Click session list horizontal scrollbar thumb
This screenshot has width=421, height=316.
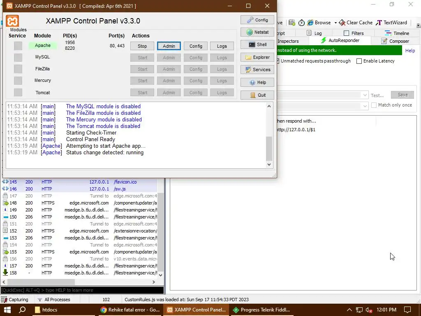pos(41,282)
